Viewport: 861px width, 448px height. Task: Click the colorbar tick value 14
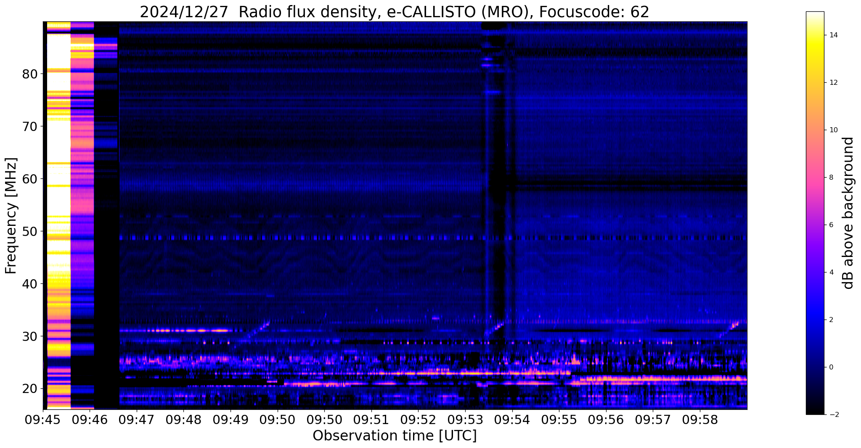point(833,35)
